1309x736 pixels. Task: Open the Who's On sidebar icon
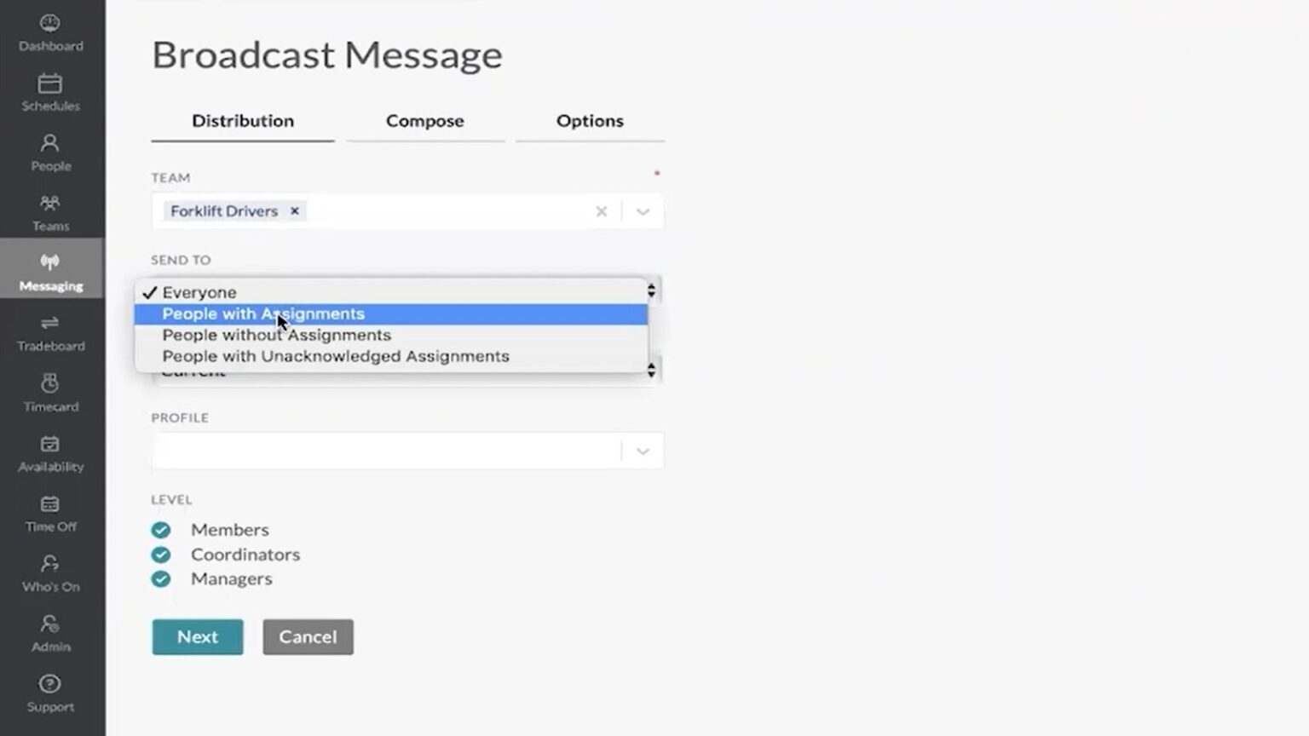tap(50, 565)
